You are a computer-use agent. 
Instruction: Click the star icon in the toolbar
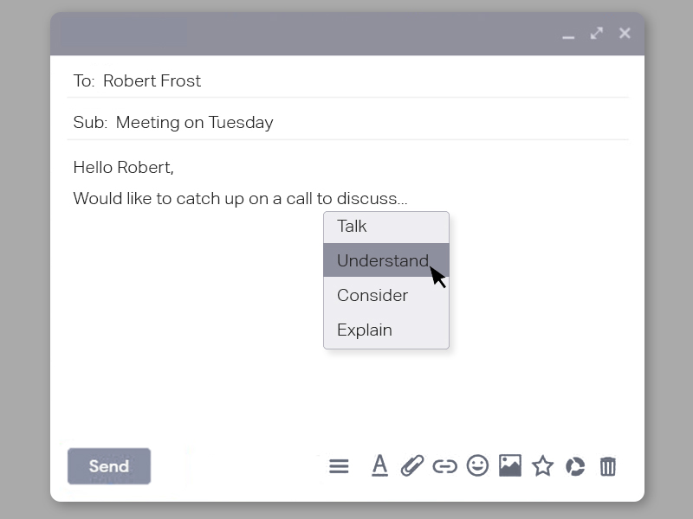click(x=542, y=466)
